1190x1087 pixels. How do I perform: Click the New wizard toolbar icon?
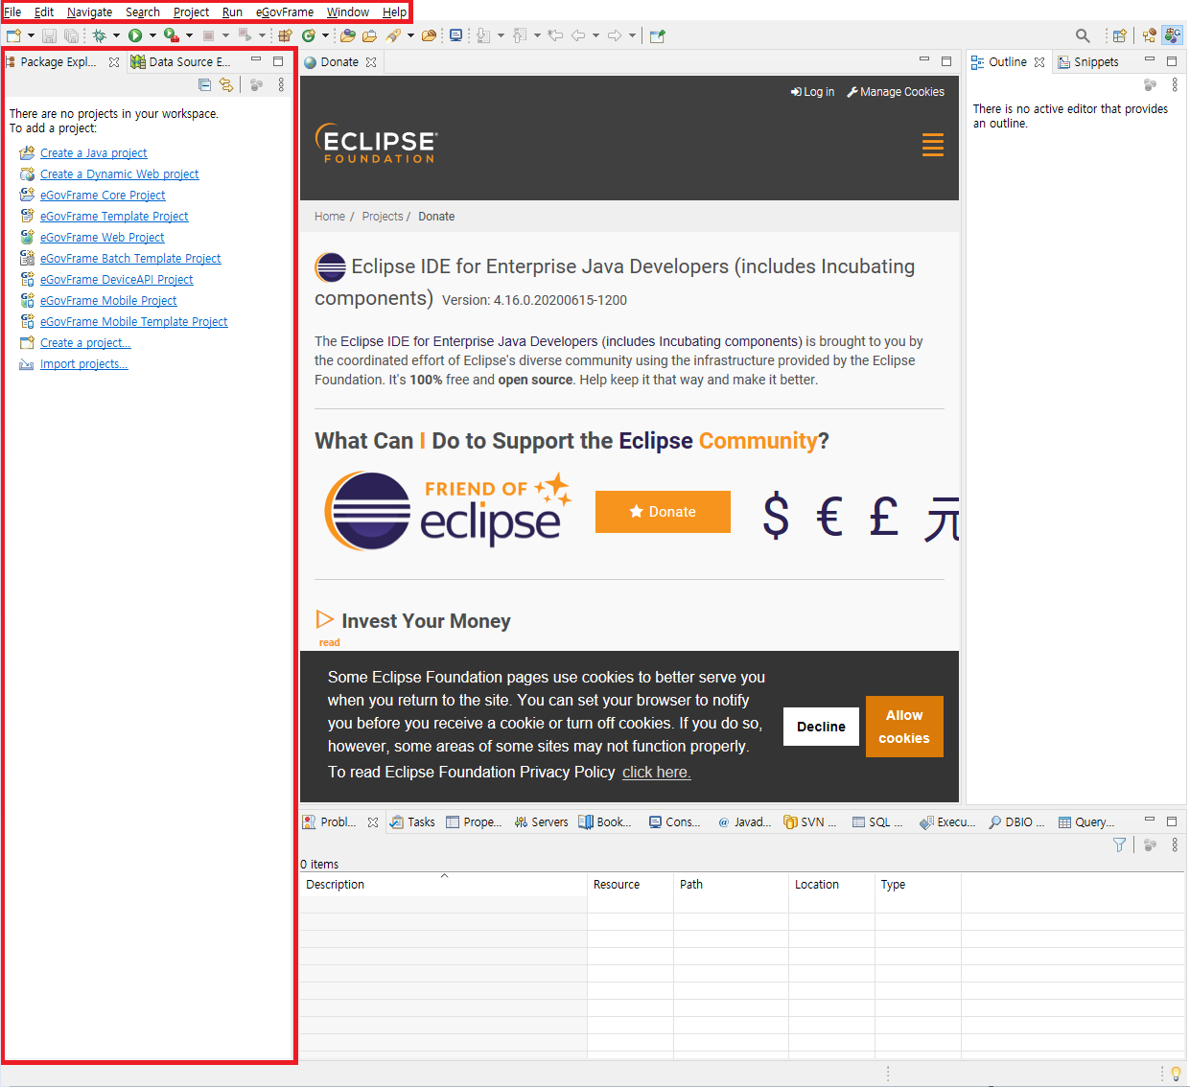point(12,35)
